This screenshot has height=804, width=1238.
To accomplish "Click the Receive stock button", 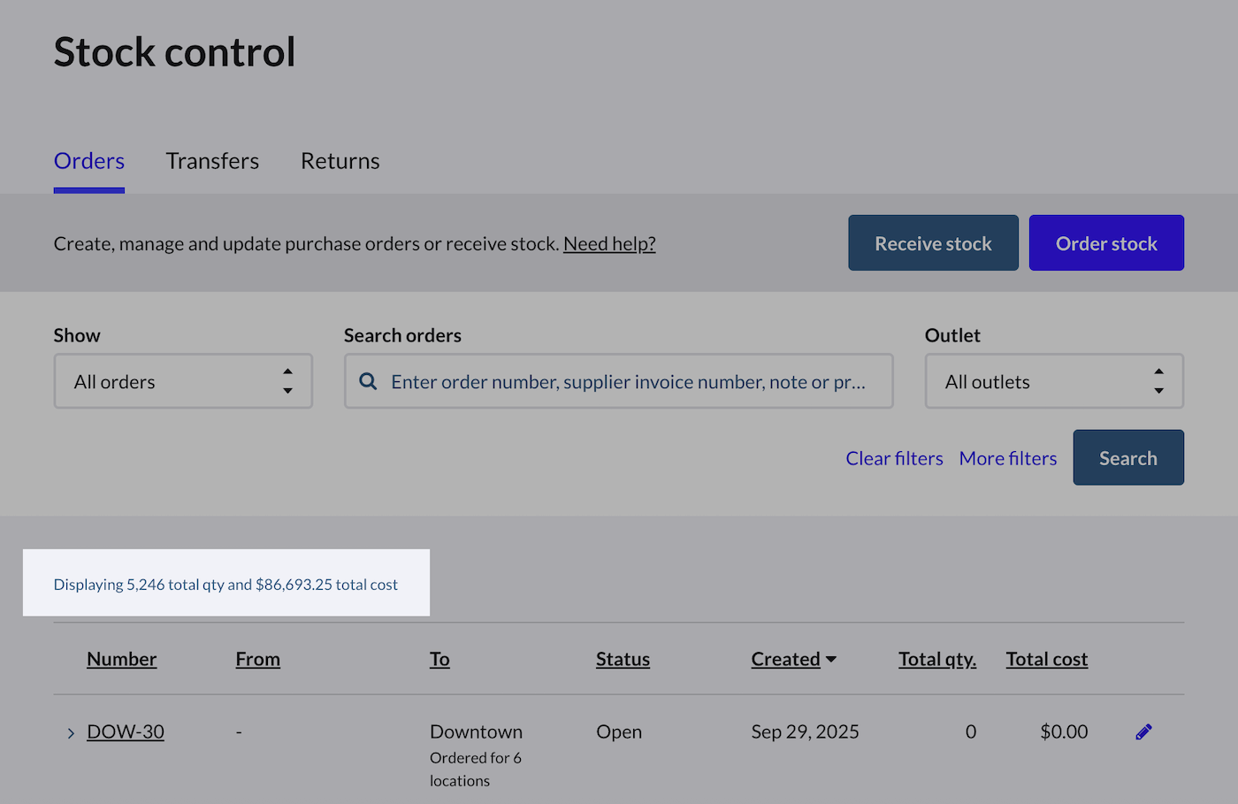I will pyautogui.click(x=933, y=243).
